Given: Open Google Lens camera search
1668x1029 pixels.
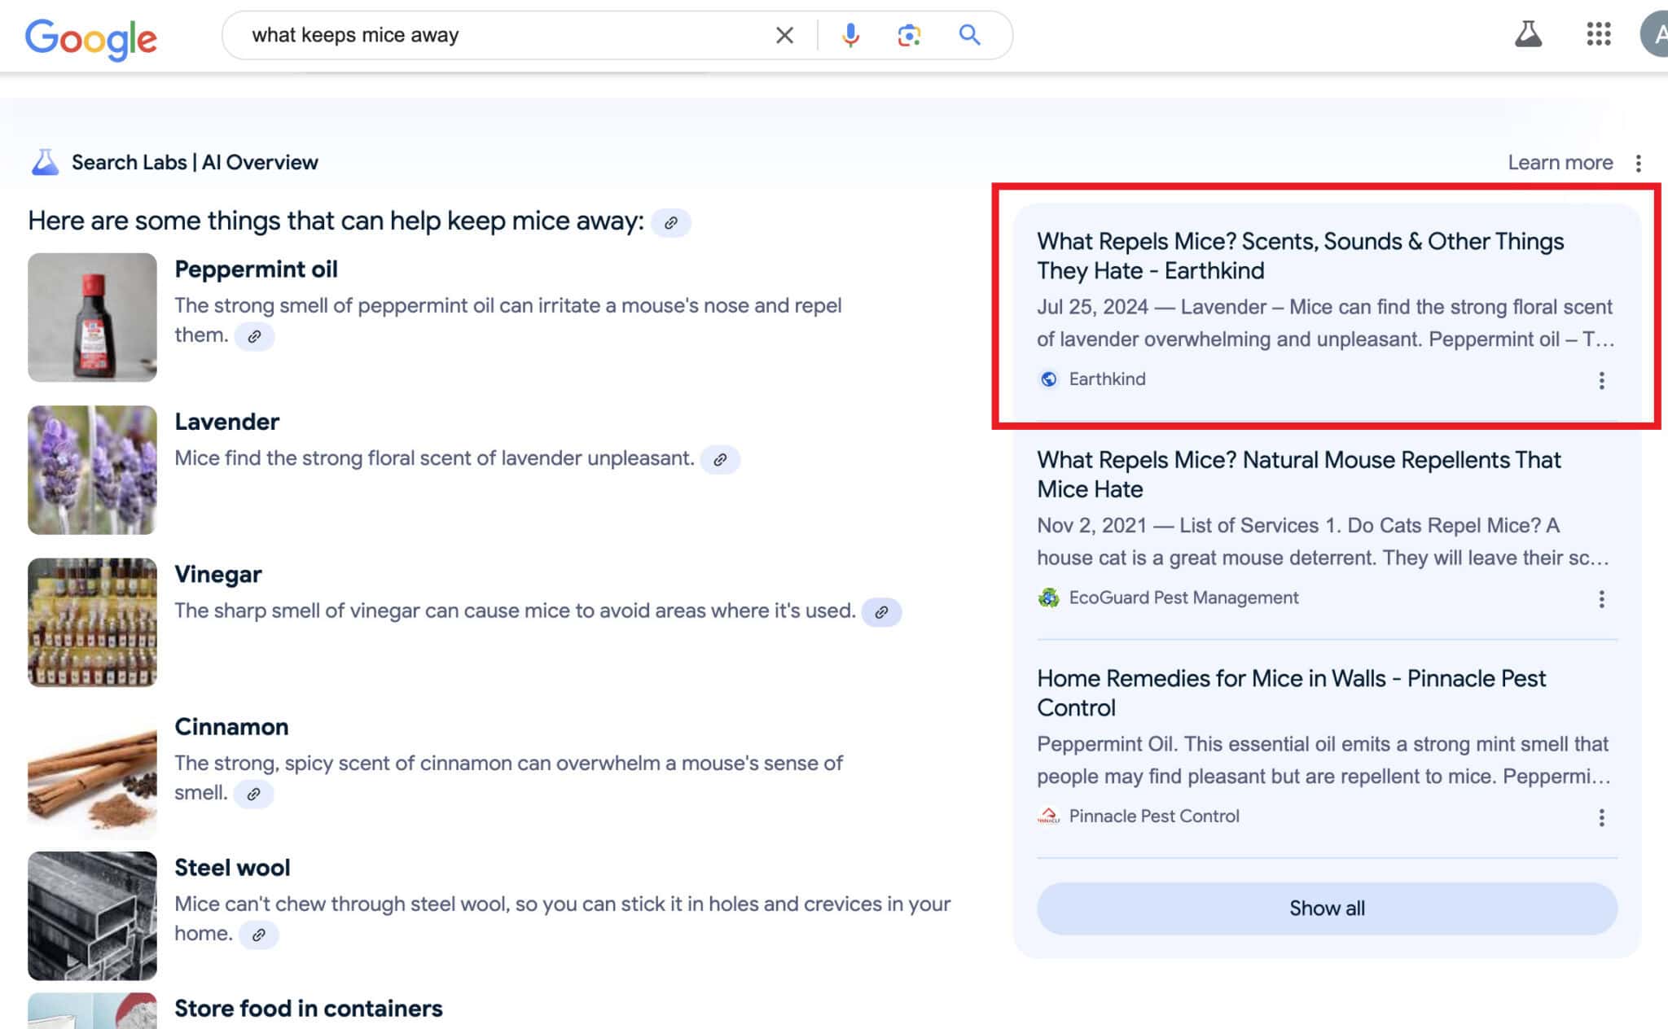Looking at the screenshot, I should click(x=910, y=35).
